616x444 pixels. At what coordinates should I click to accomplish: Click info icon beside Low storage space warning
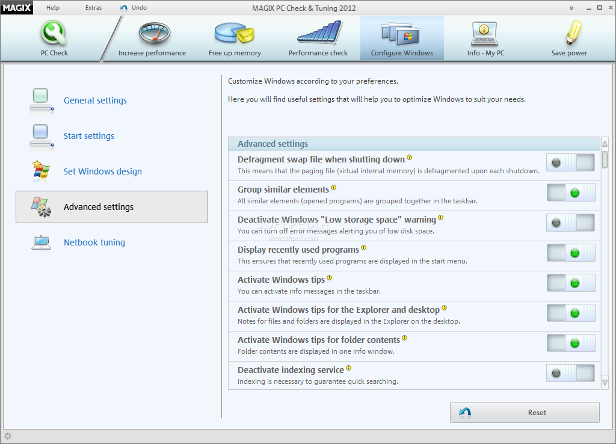click(x=441, y=218)
